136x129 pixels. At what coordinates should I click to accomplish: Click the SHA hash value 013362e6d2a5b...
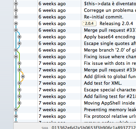point(94,128)
